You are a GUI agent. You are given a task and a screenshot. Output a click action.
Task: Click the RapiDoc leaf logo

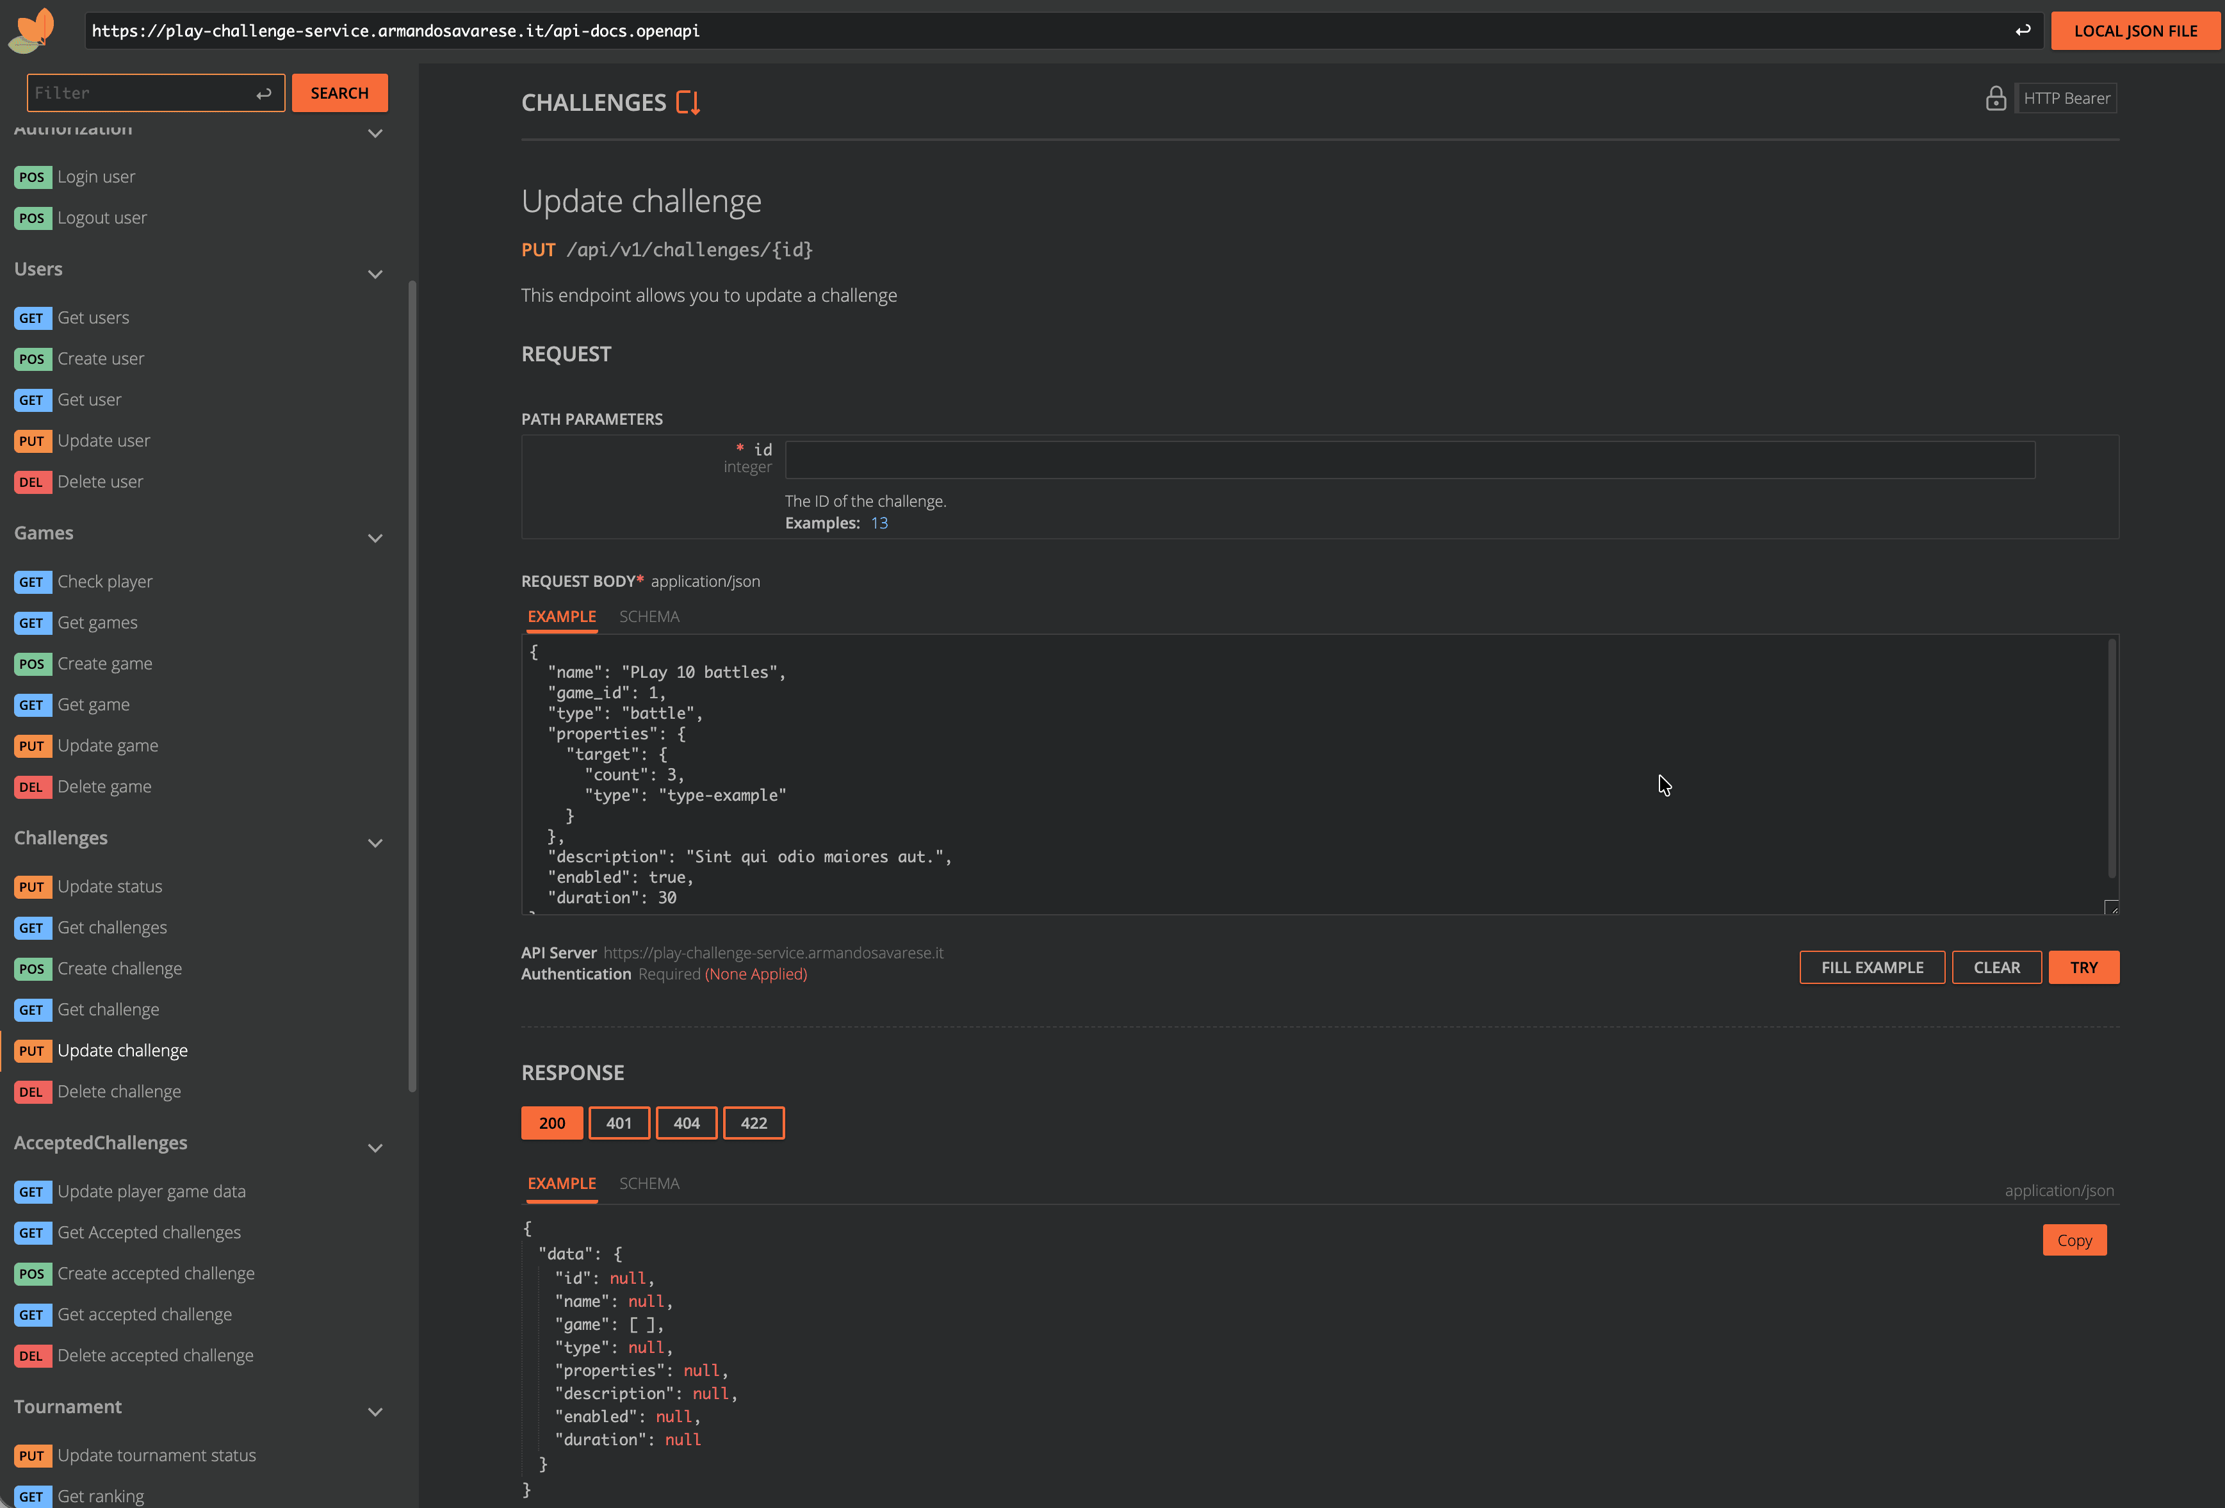[31, 31]
